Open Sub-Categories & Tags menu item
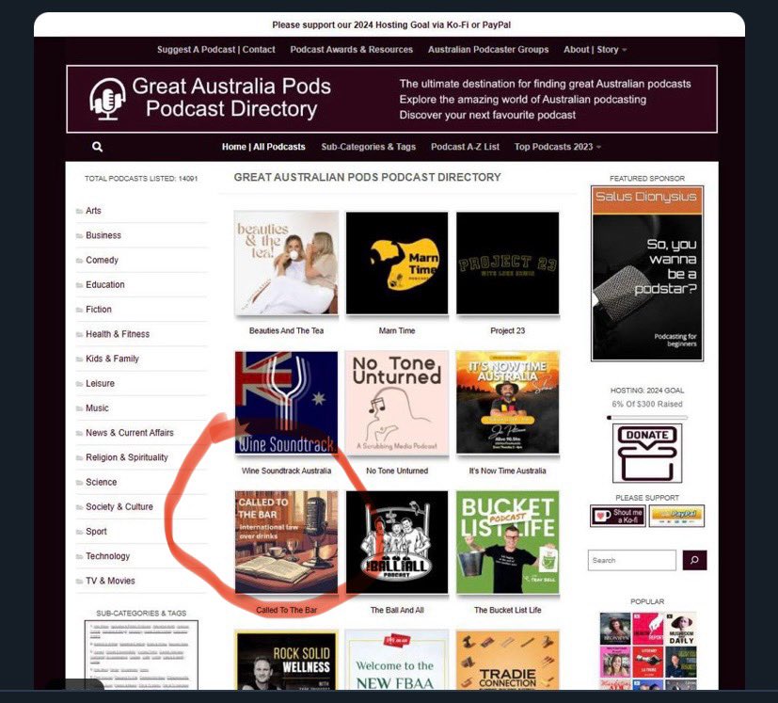The height and width of the screenshot is (703, 778). 368,147
